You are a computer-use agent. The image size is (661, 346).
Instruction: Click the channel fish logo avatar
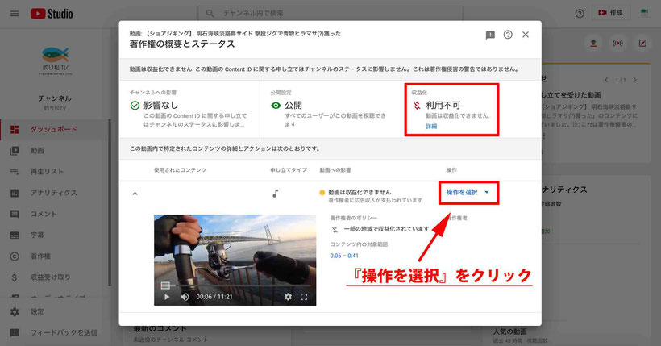coord(56,61)
